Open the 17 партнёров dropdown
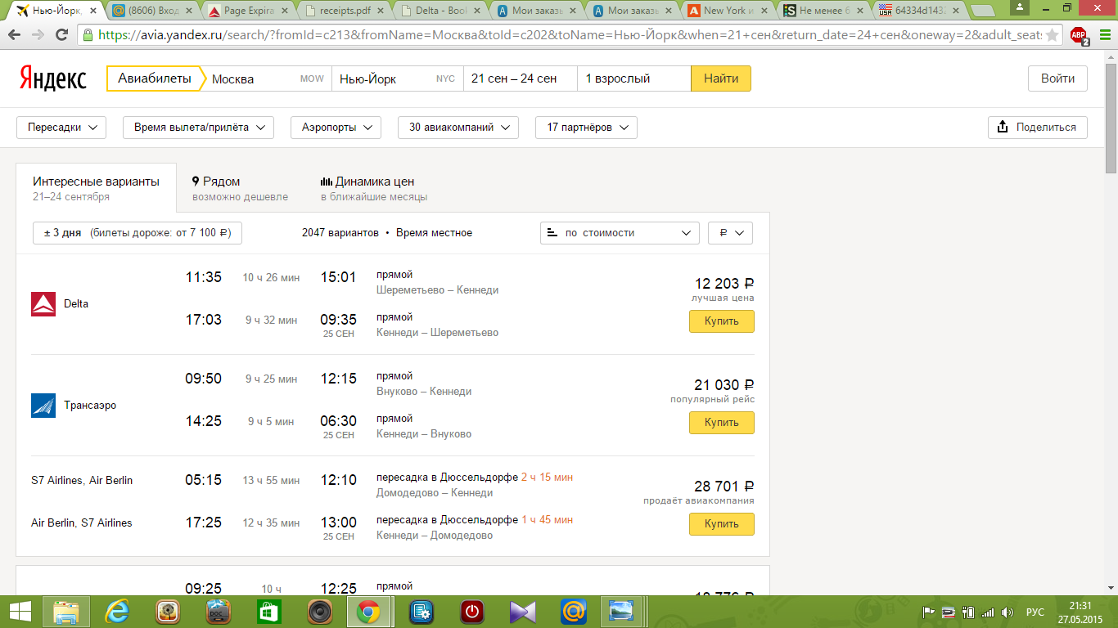This screenshot has height=628, width=1118. (586, 128)
